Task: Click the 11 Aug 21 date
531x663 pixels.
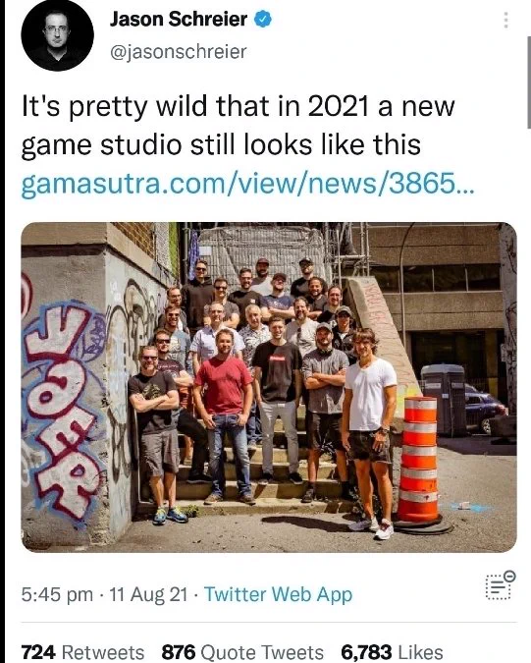Action: (148, 594)
